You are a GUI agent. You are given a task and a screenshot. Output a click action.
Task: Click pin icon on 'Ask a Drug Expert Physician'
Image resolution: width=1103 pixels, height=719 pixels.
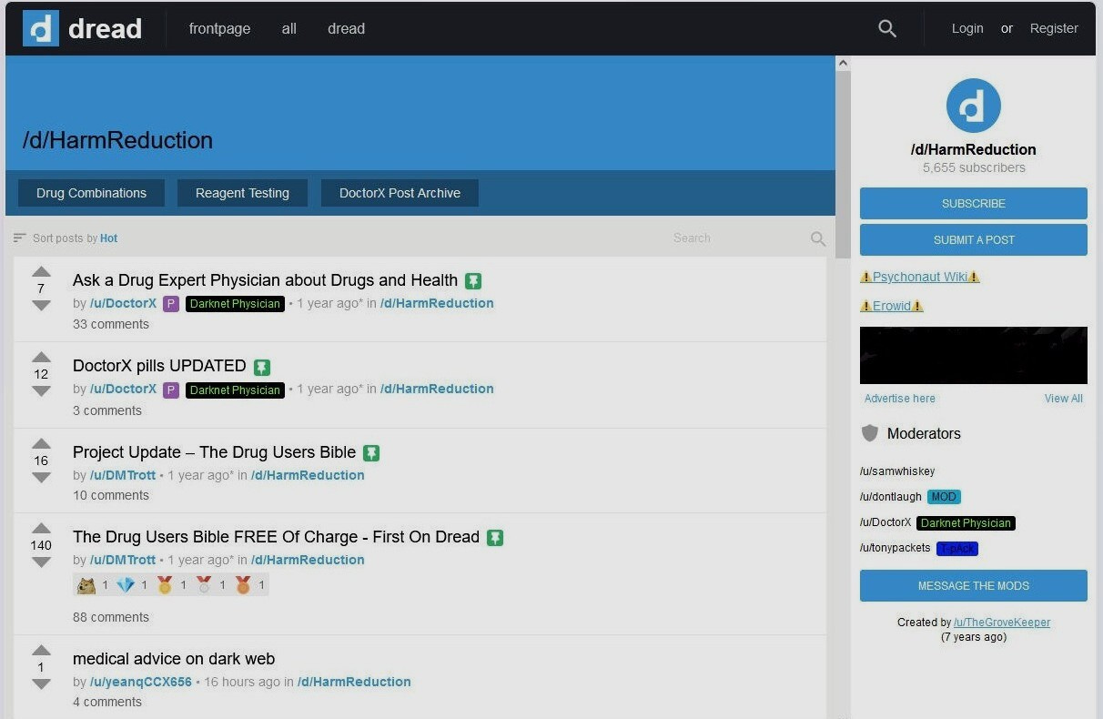(473, 280)
